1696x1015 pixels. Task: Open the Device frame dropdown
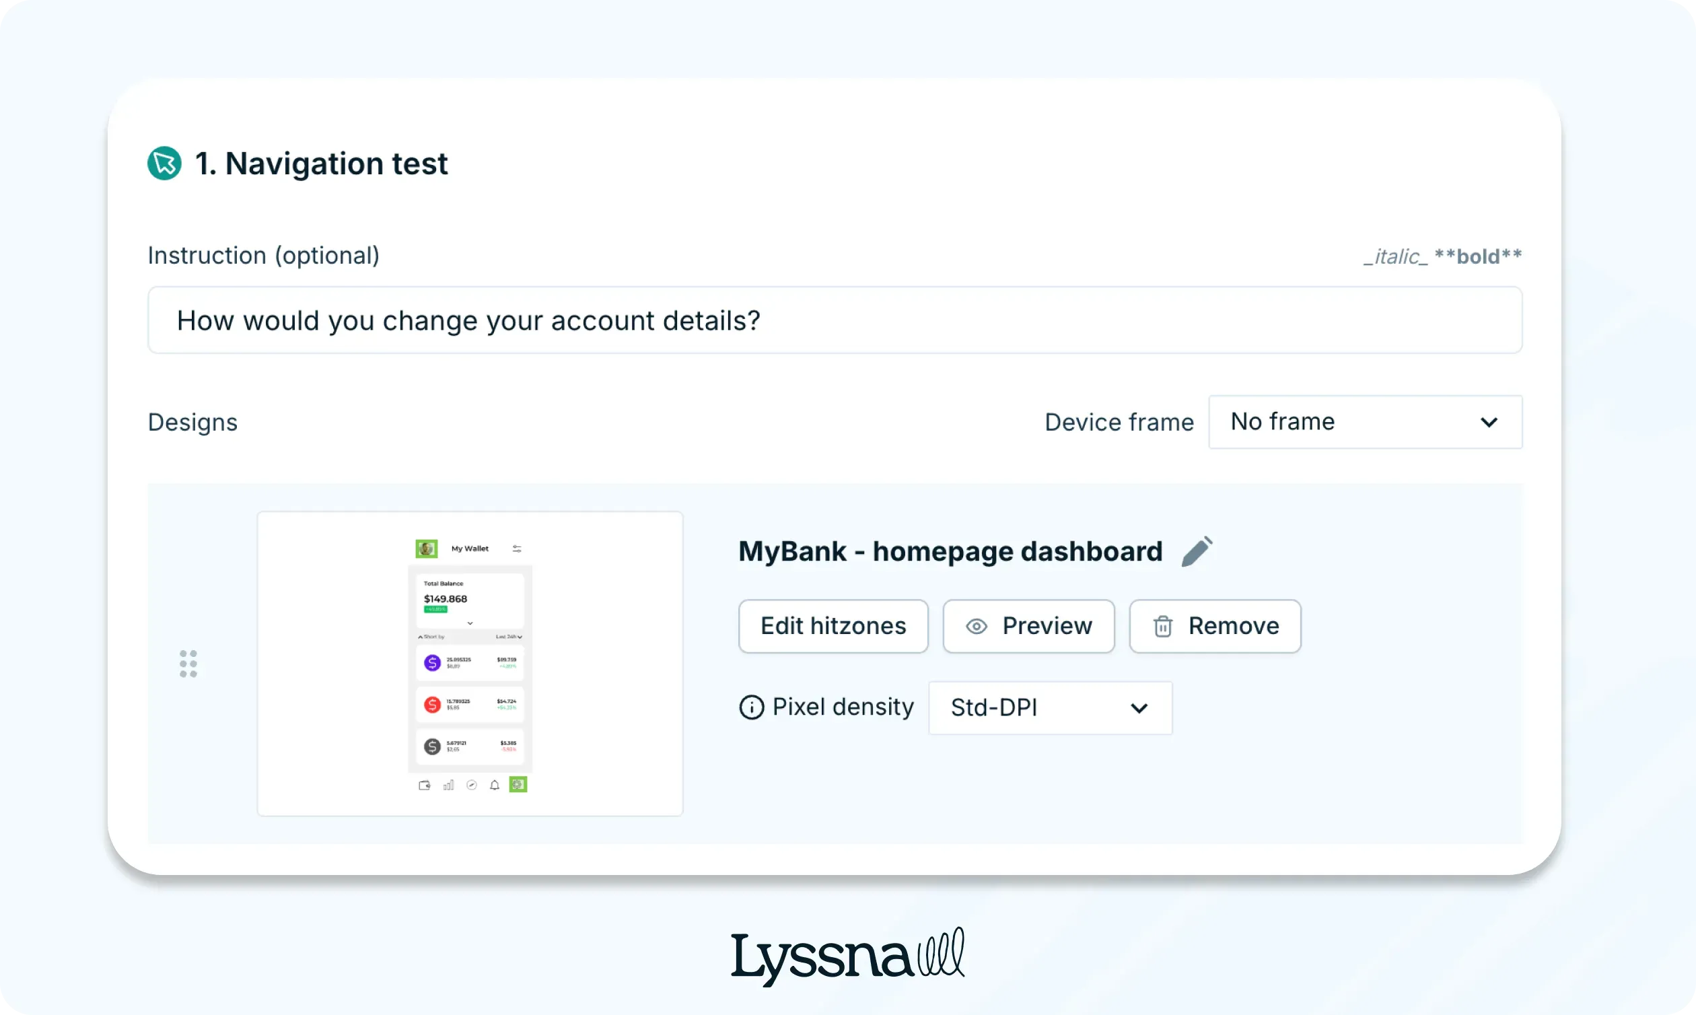(x=1365, y=422)
